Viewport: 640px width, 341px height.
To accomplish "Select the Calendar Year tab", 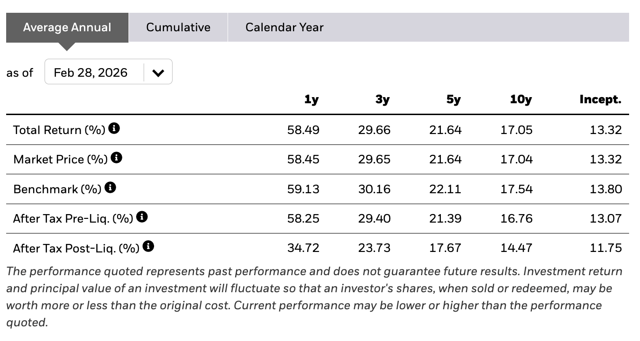I will pyautogui.click(x=284, y=27).
